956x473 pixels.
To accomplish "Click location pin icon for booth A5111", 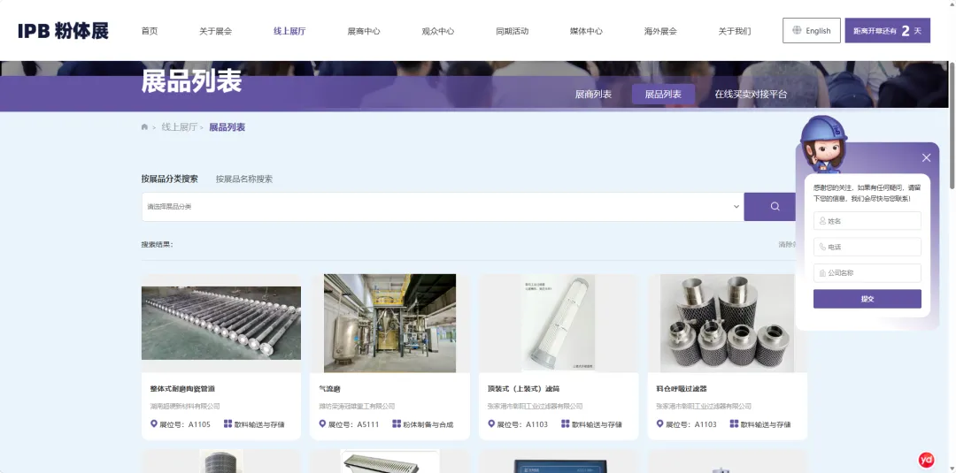I will pos(322,423).
